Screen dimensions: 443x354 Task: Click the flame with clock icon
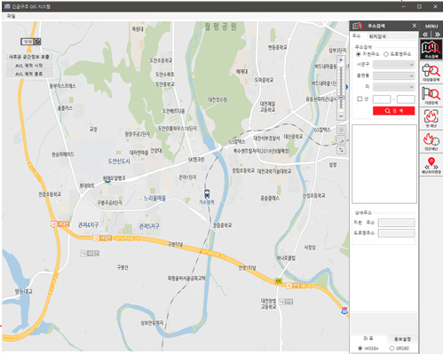(x=431, y=141)
